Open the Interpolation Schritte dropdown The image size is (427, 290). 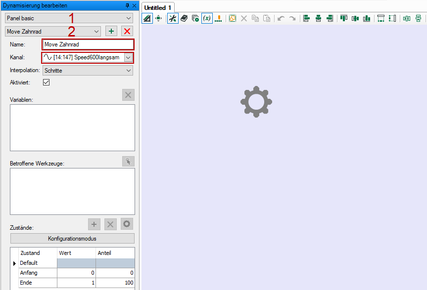coord(88,71)
